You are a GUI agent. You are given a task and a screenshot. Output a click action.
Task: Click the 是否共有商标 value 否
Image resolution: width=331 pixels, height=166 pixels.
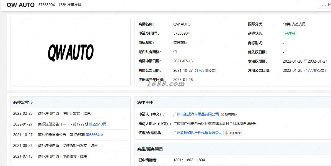point(175,52)
